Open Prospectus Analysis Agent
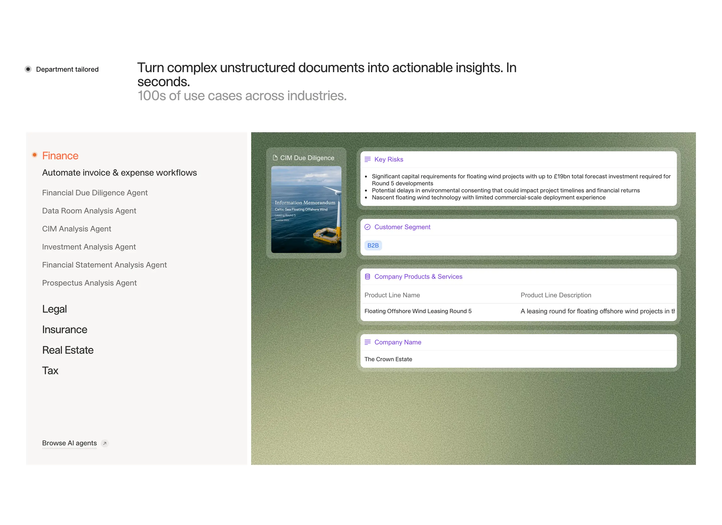 (89, 283)
